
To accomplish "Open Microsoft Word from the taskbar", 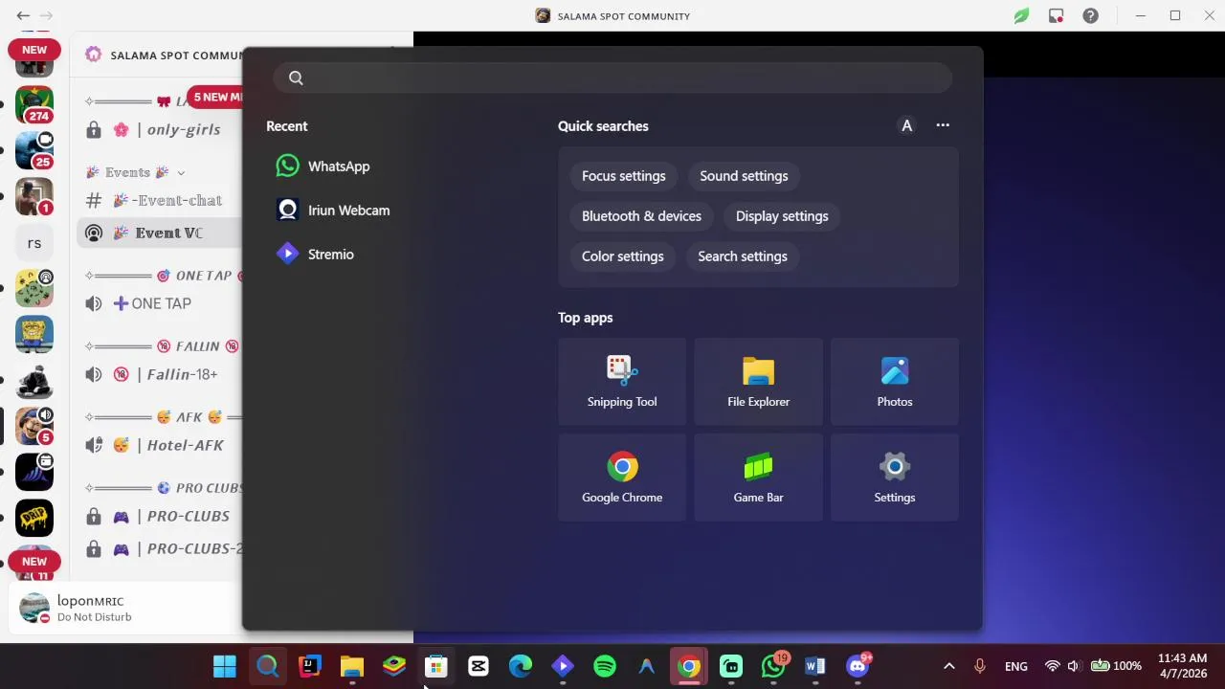I will 815,667.
